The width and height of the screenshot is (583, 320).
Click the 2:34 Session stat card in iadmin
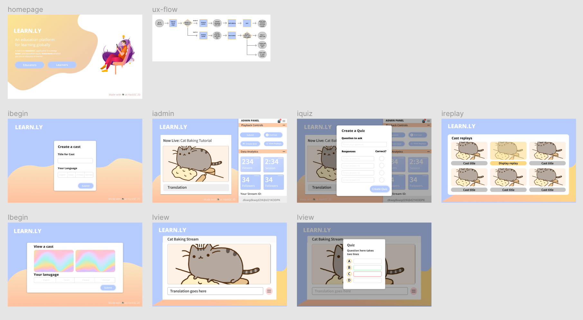(x=274, y=164)
